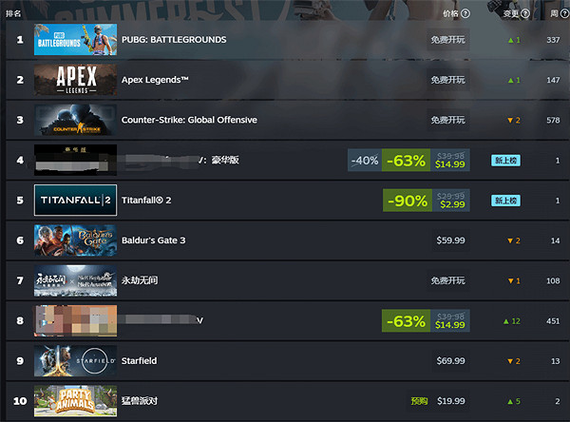Click the Counter-Strike: Global Offensive title
The image size is (570, 422).
point(189,120)
